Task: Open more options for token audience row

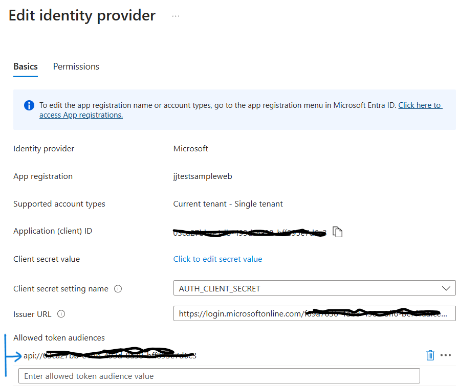Action: click(446, 355)
